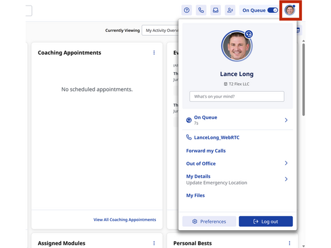Click the user avatar in top bar

[x=290, y=10]
